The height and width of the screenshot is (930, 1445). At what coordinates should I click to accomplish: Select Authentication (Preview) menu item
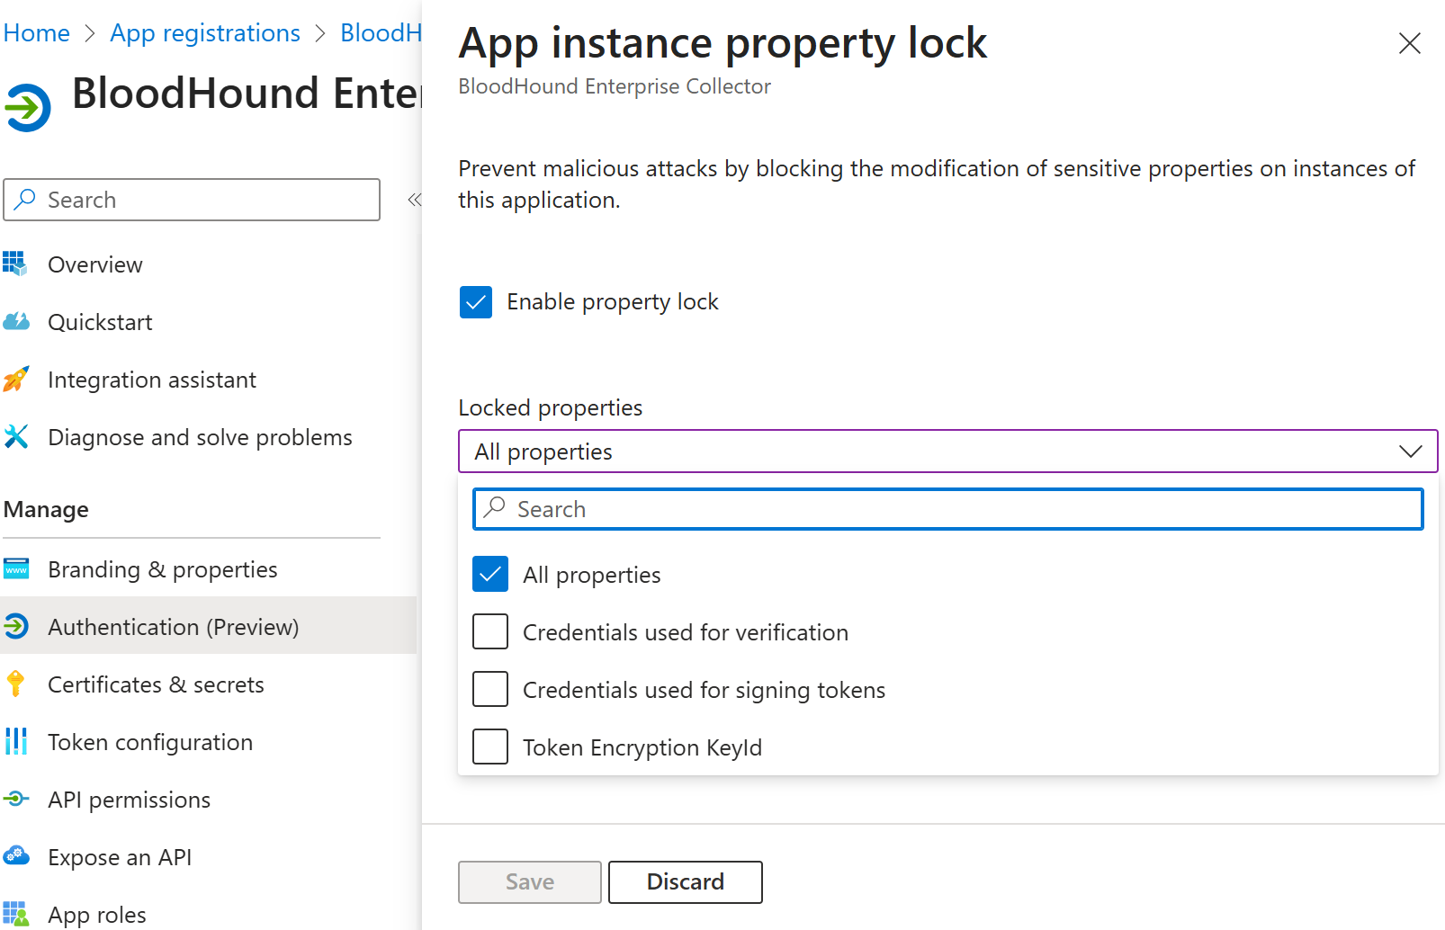click(x=209, y=627)
